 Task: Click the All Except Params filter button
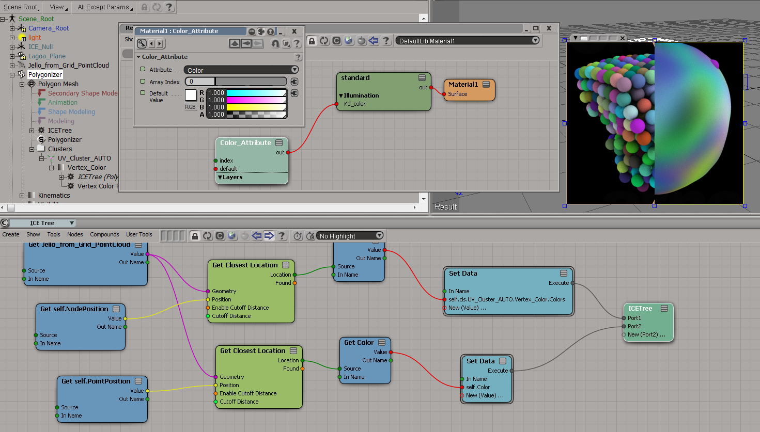[x=104, y=7]
